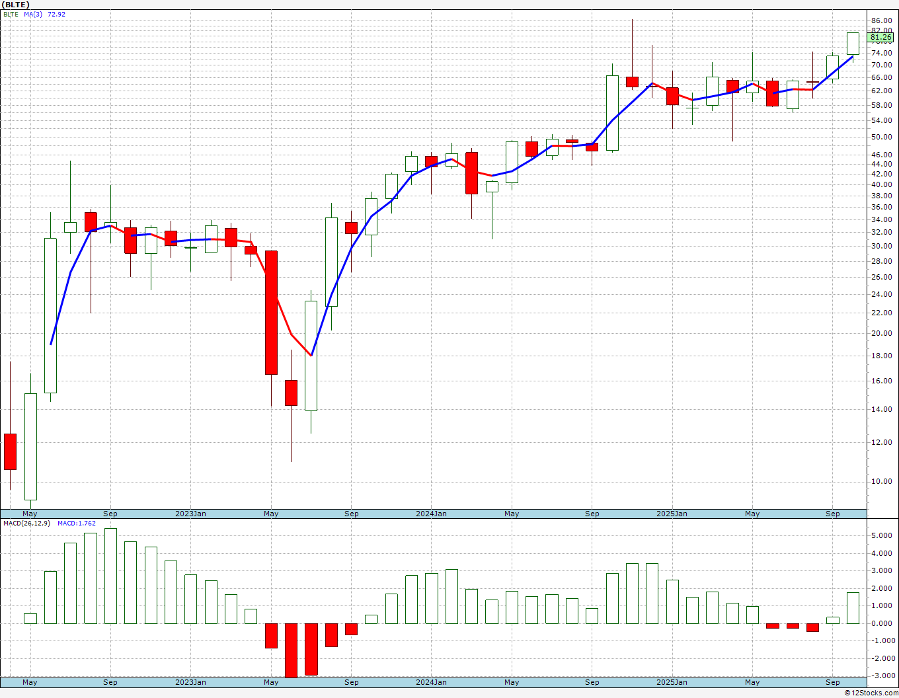Click the 2024Jan label under the price chart

pos(431,514)
